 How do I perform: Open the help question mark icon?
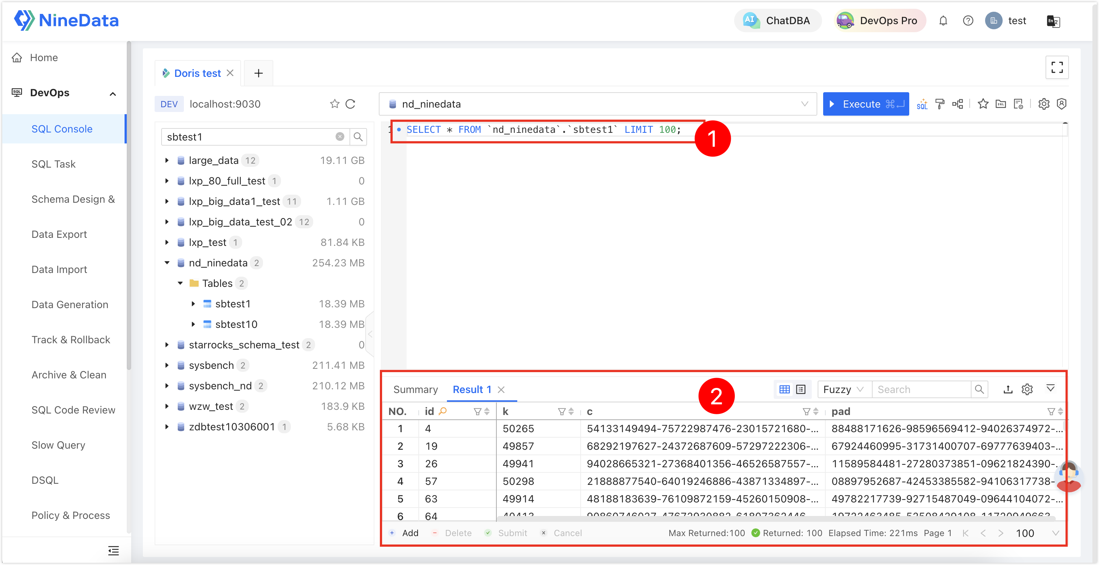(968, 20)
